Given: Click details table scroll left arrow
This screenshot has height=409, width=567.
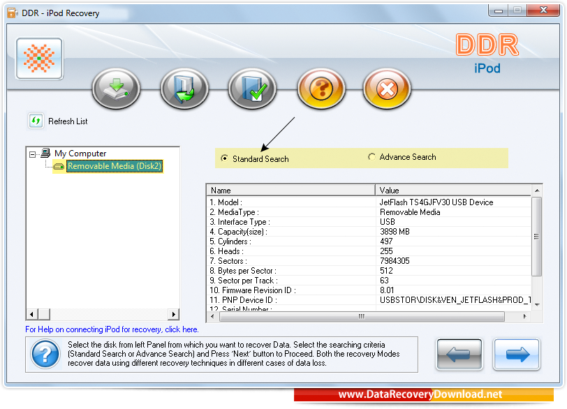Looking at the screenshot, I should (x=212, y=316).
